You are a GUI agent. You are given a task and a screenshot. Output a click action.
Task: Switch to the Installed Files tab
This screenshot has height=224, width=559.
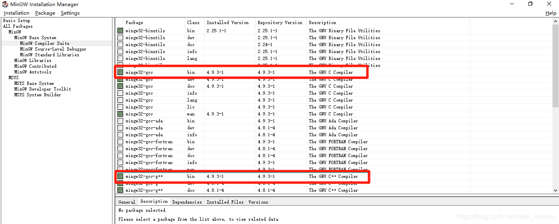pos(225,202)
